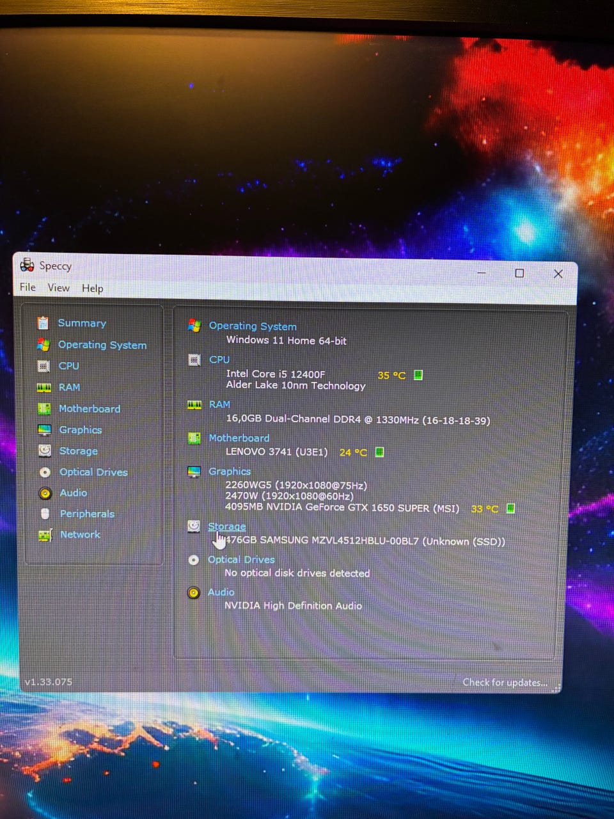
Task: Click the 476GB SAMSUNG MZVL4512HBLU drive line
Action: (x=365, y=541)
